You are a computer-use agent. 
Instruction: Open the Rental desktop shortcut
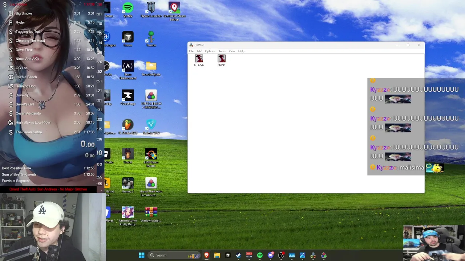tap(128, 156)
